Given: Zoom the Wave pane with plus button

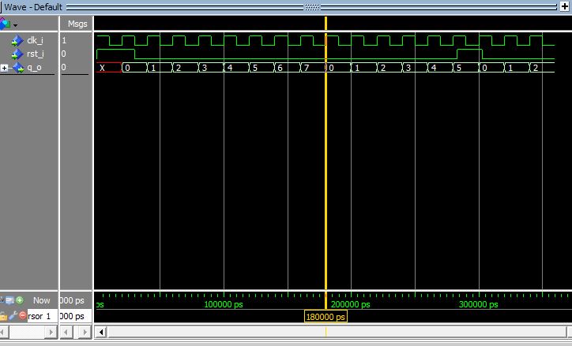Looking at the screenshot, I should pyautogui.click(x=564, y=7).
